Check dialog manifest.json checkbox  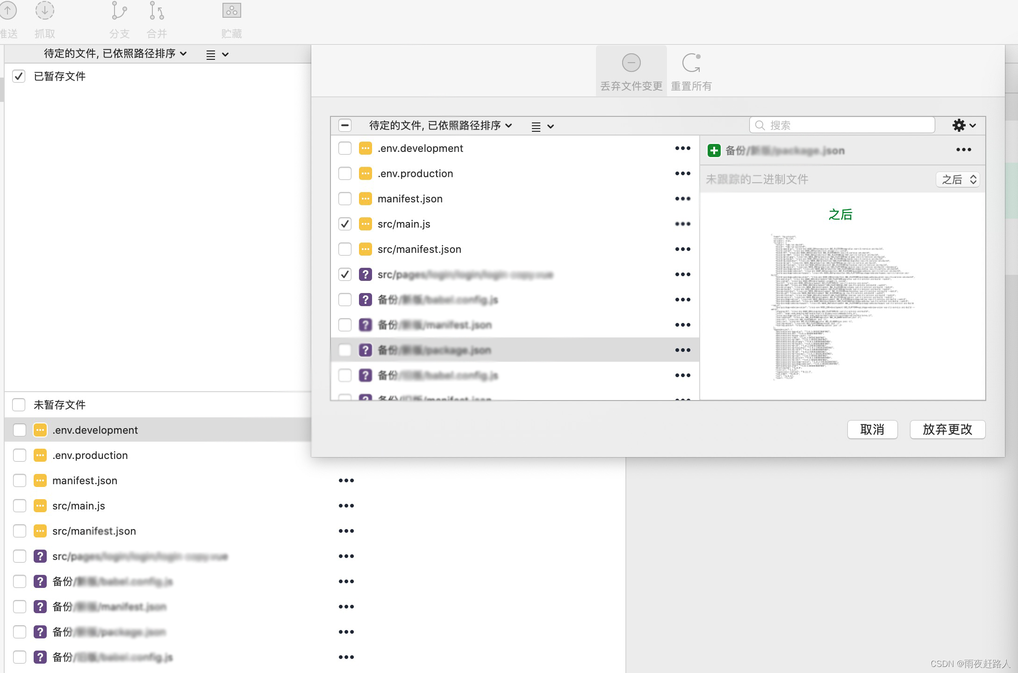pos(345,199)
